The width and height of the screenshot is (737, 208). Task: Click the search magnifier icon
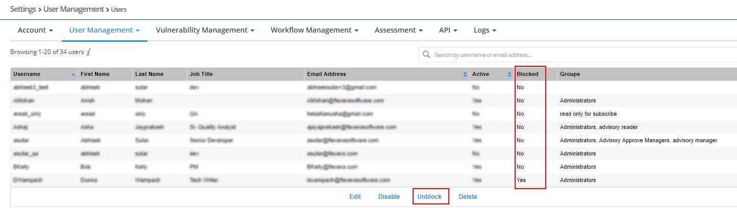pyautogui.click(x=426, y=55)
